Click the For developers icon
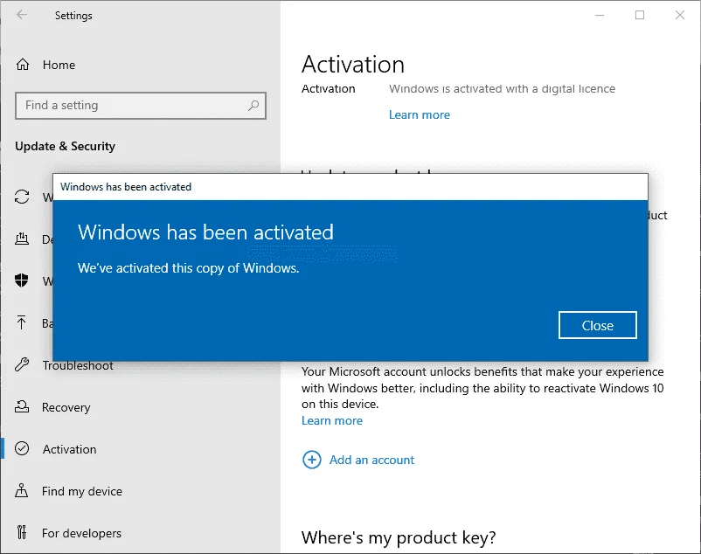 pos(22,532)
